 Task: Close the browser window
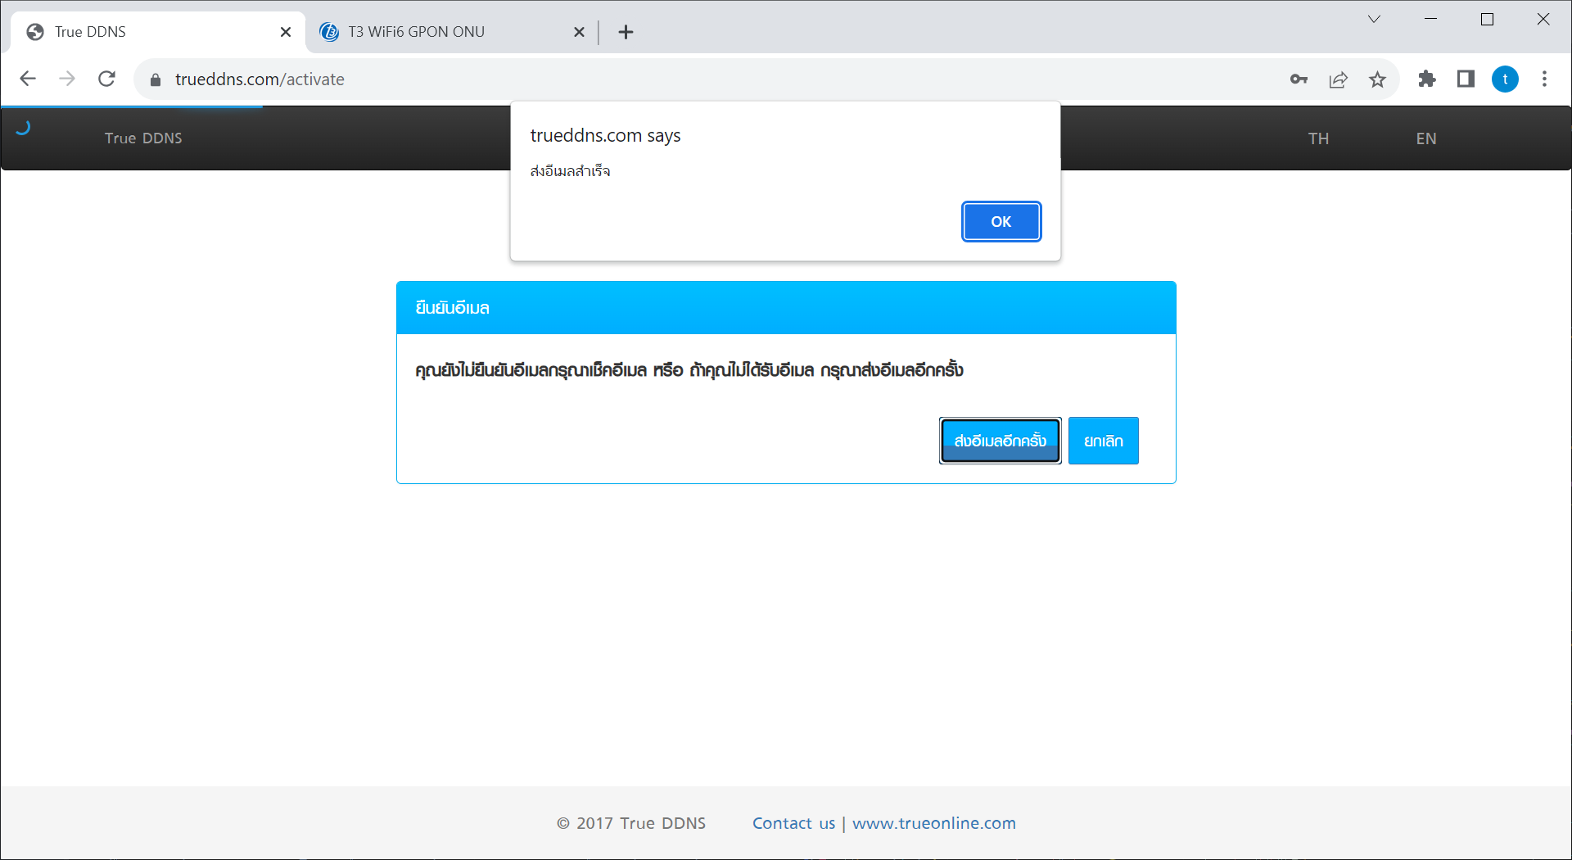(x=1543, y=19)
